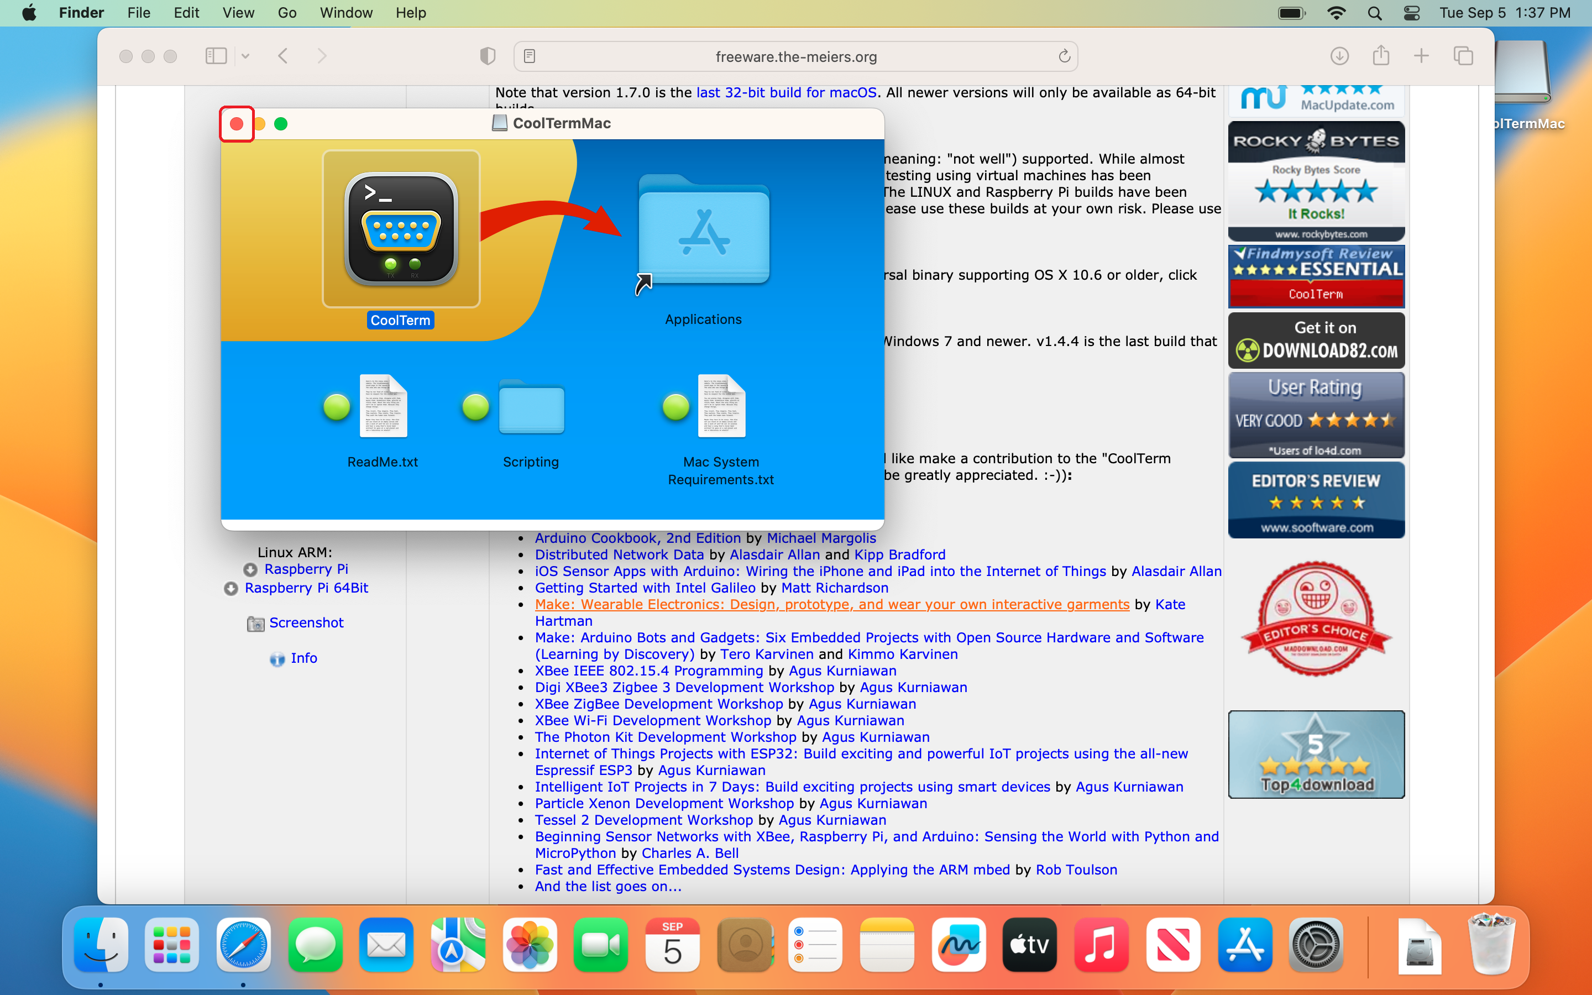Click the freeware.the-meiers.org address field
1592x995 pixels.
795,56
